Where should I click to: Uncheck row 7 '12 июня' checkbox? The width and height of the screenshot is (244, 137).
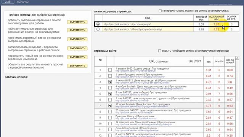[110, 106]
